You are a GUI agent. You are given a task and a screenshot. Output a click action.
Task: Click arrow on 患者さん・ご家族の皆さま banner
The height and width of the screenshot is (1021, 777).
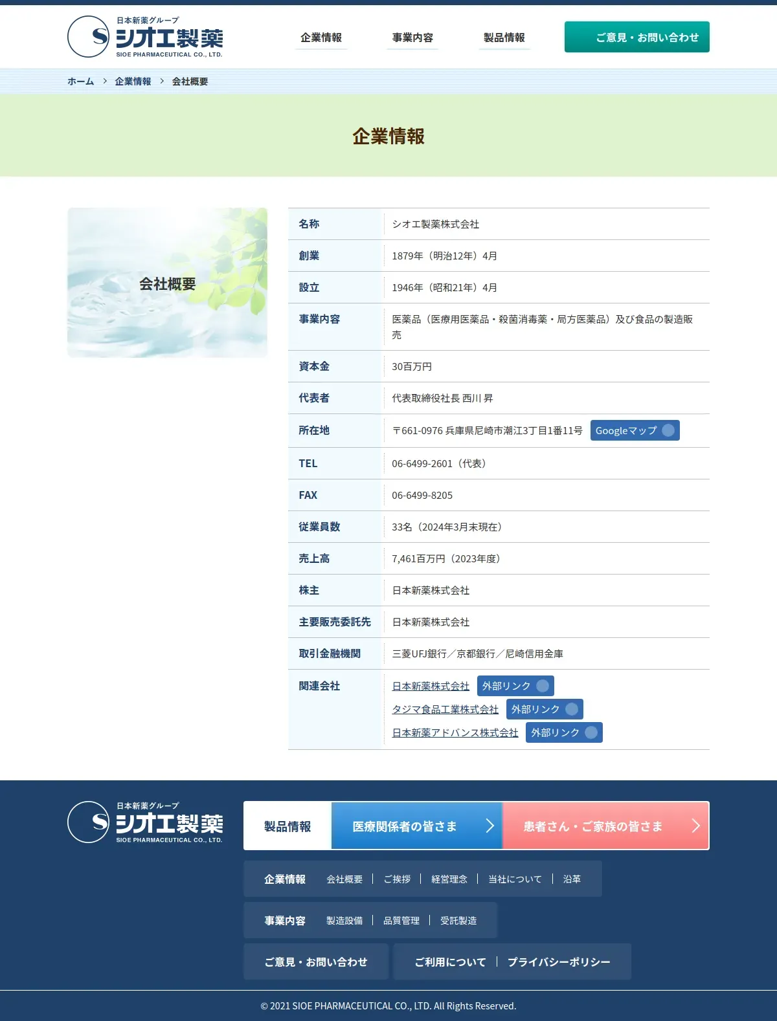(696, 826)
